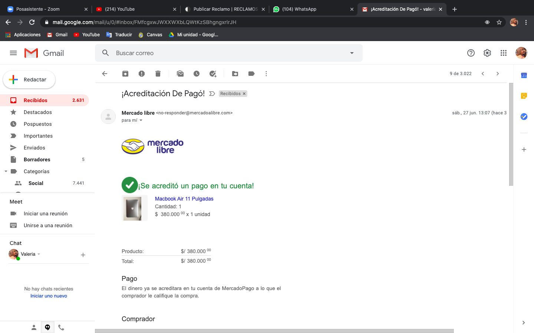Start new chat plus icon
The width and height of the screenshot is (534, 333).
click(x=83, y=255)
